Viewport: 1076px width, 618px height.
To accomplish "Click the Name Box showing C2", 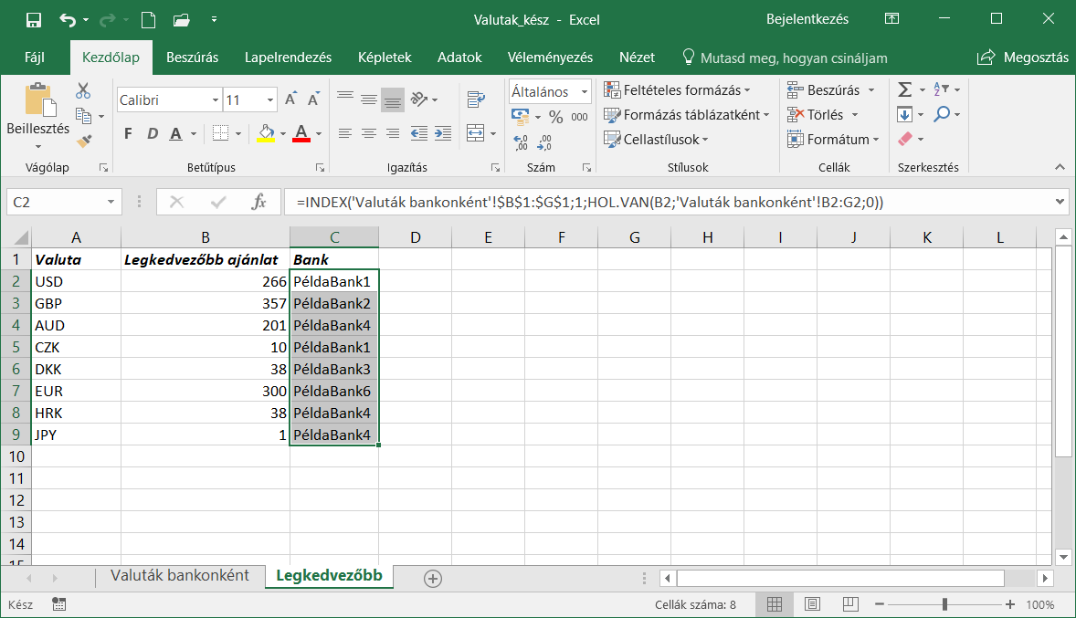I will [x=55, y=202].
